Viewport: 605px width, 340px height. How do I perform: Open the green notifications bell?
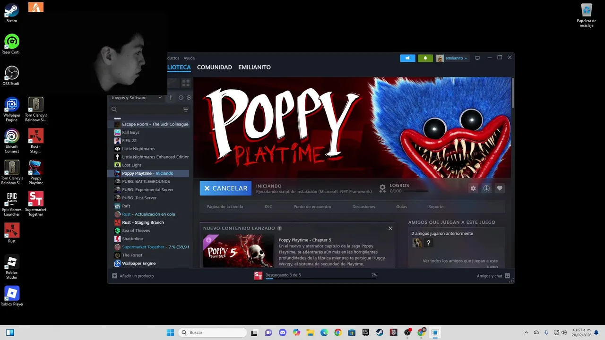point(425,58)
